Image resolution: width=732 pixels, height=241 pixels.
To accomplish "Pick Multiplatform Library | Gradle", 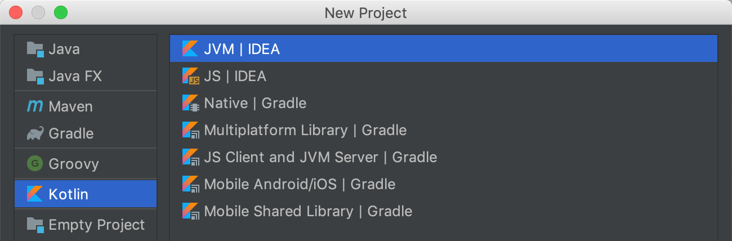I will pyautogui.click(x=444, y=130).
